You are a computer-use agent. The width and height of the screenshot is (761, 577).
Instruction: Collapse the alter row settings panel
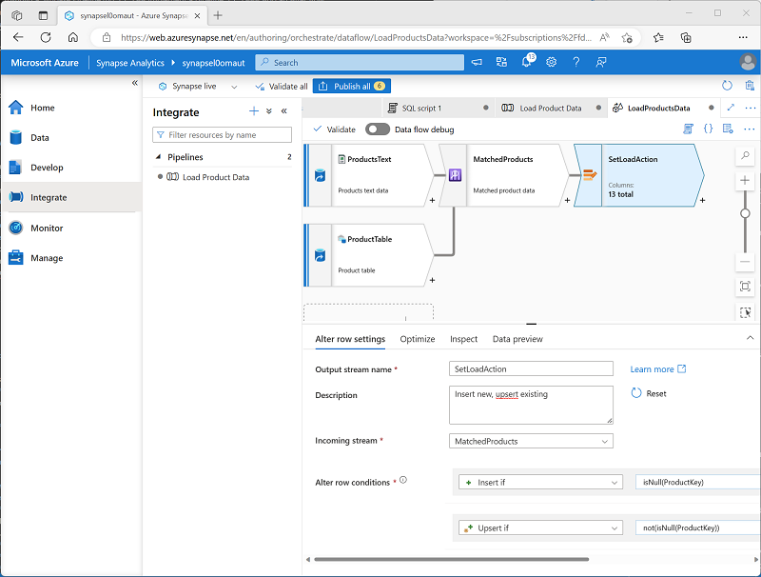tap(750, 338)
